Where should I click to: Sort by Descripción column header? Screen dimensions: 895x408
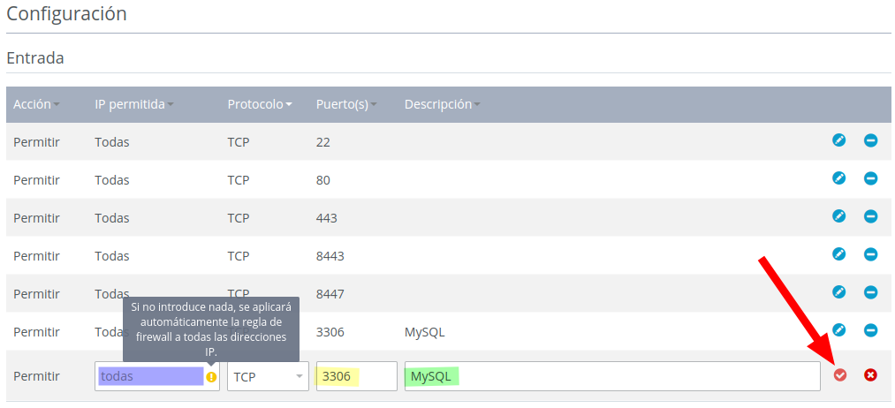[442, 104]
